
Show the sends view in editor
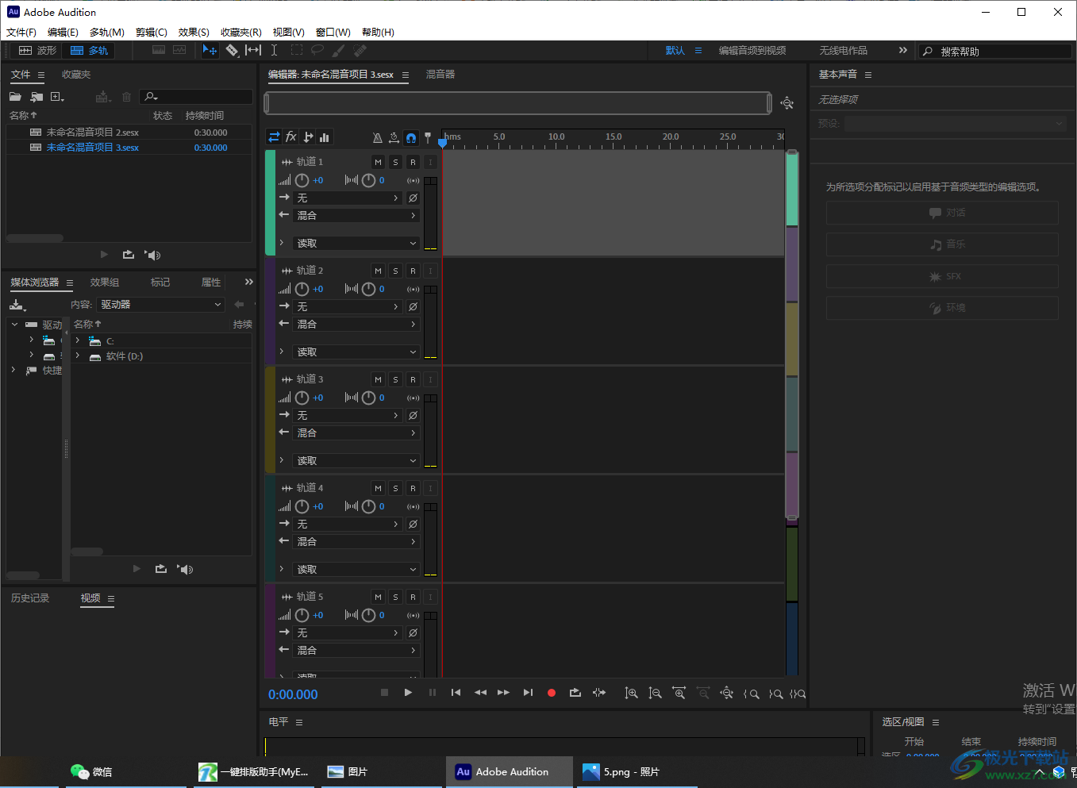coord(308,137)
